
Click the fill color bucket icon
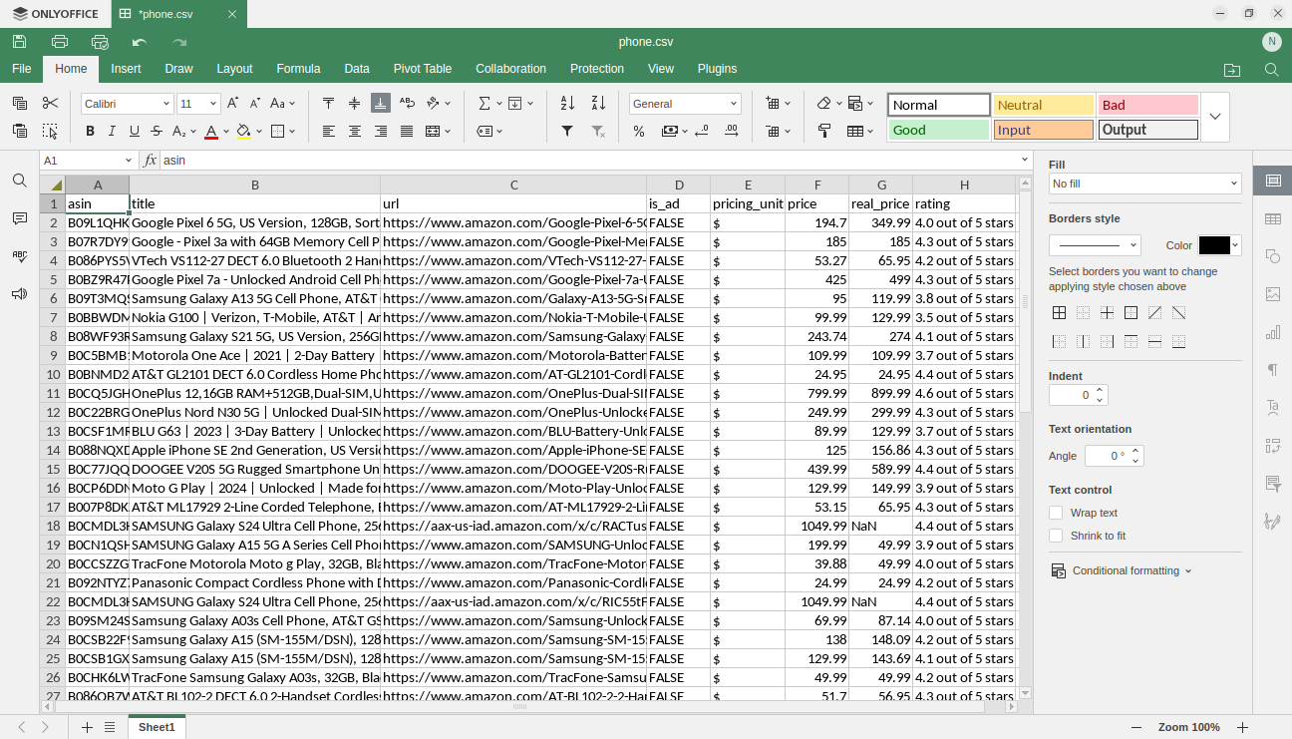[x=244, y=131]
